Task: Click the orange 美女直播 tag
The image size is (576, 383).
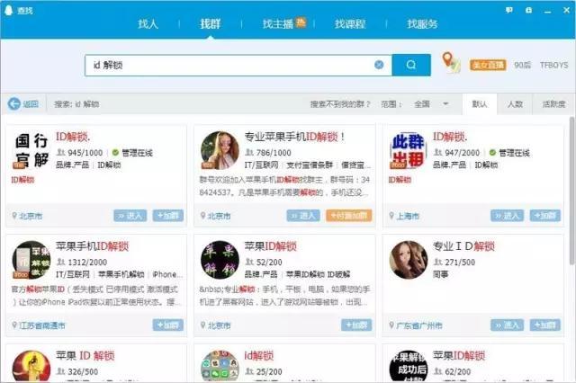Action: tap(488, 66)
